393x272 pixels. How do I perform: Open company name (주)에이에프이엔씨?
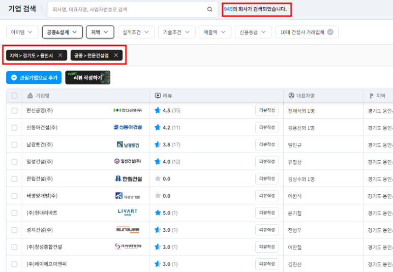click(46, 264)
